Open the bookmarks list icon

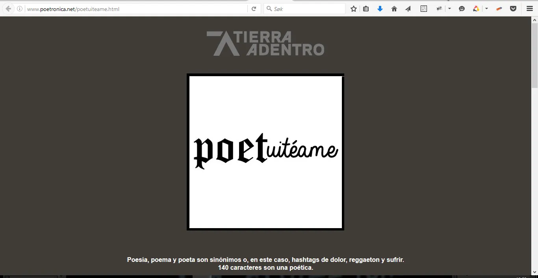(x=366, y=9)
